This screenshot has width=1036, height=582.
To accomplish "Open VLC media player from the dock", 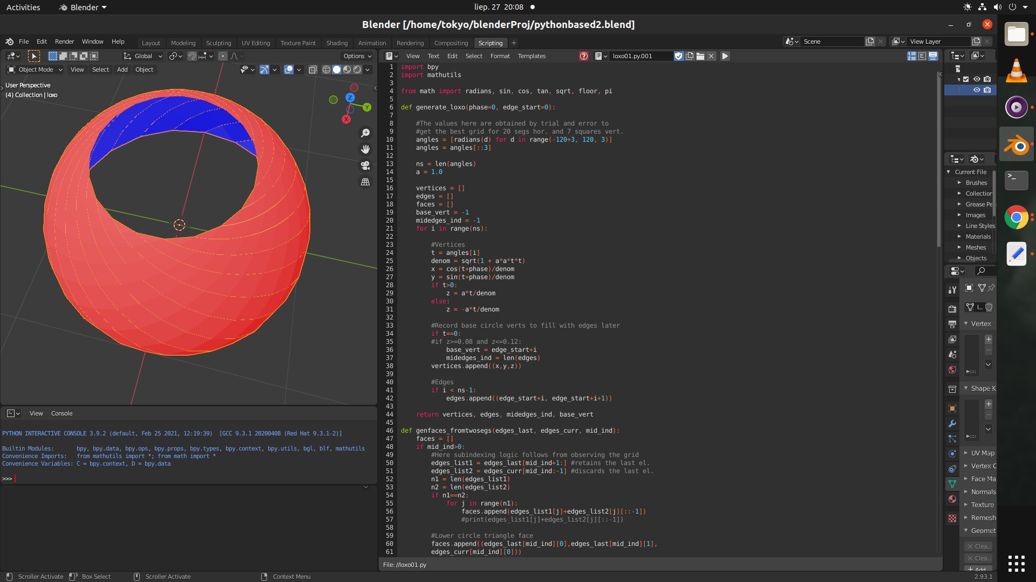I will pyautogui.click(x=1017, y=71).
